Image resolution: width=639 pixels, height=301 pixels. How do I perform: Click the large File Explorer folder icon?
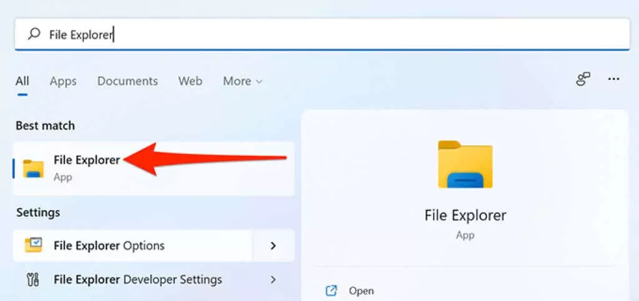(x=465, y=165)
